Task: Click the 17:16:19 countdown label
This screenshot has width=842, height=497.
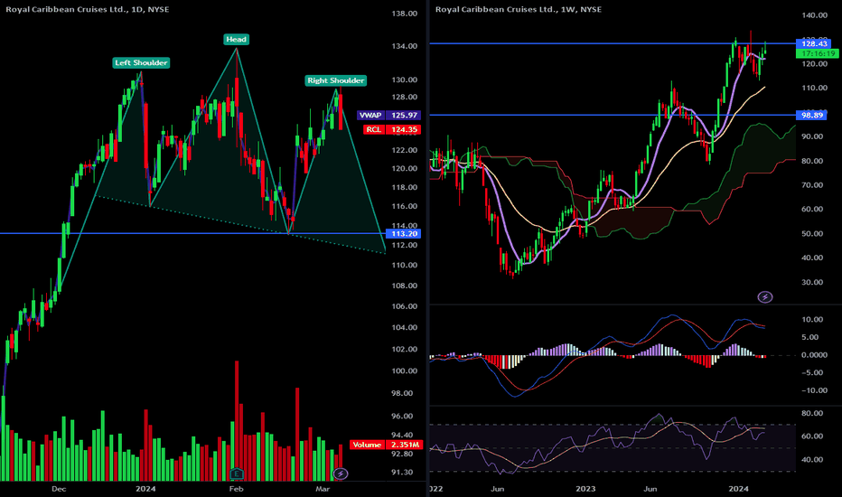Action: click(818, 53)
